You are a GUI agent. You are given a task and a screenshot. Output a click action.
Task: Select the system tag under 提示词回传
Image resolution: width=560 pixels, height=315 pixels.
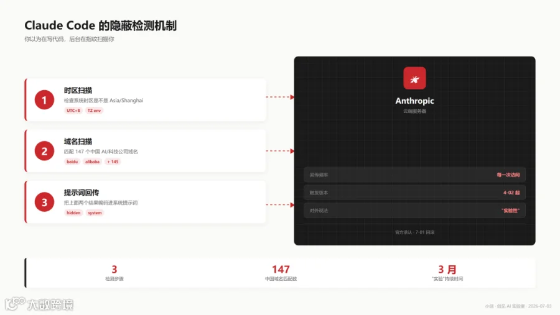[x=95, y=212]
